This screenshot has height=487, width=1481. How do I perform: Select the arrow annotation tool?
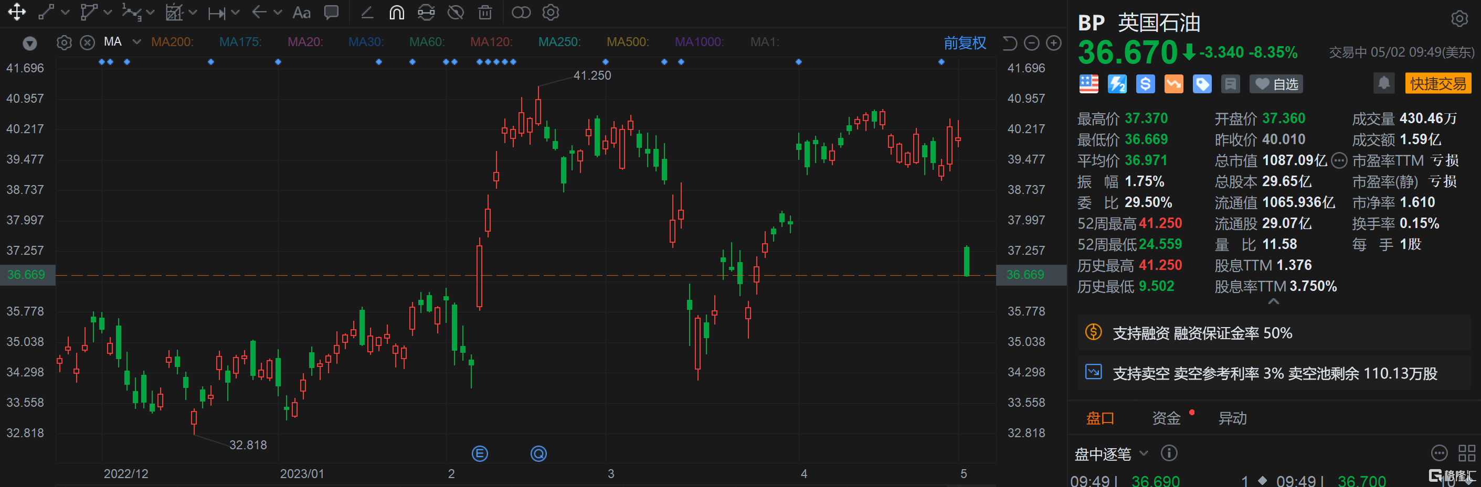coord(259,12)
